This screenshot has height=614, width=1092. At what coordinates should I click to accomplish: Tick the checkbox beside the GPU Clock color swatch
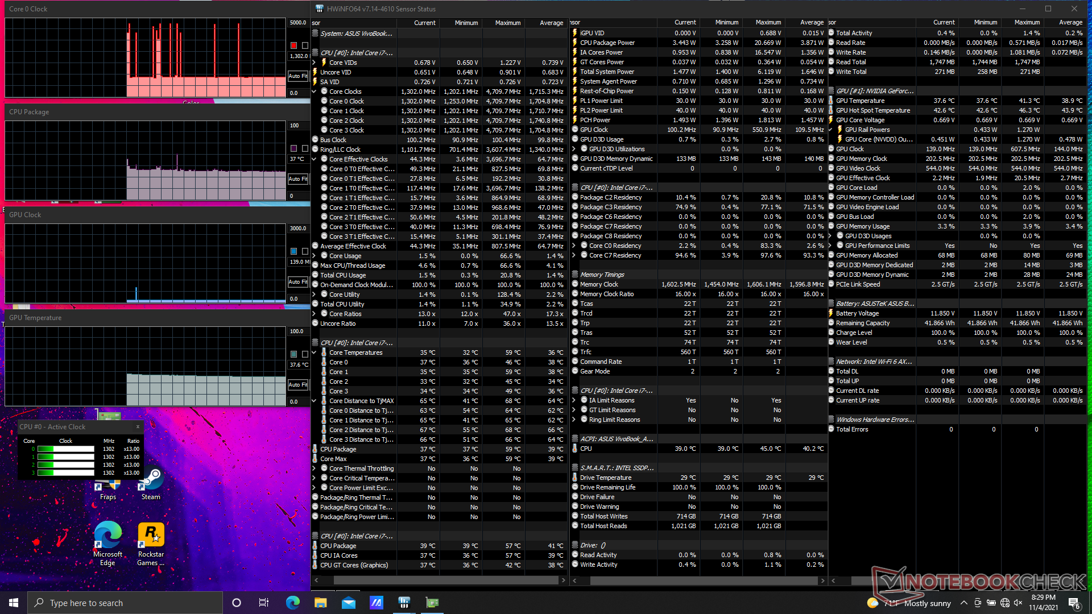[x=305, y=251]
